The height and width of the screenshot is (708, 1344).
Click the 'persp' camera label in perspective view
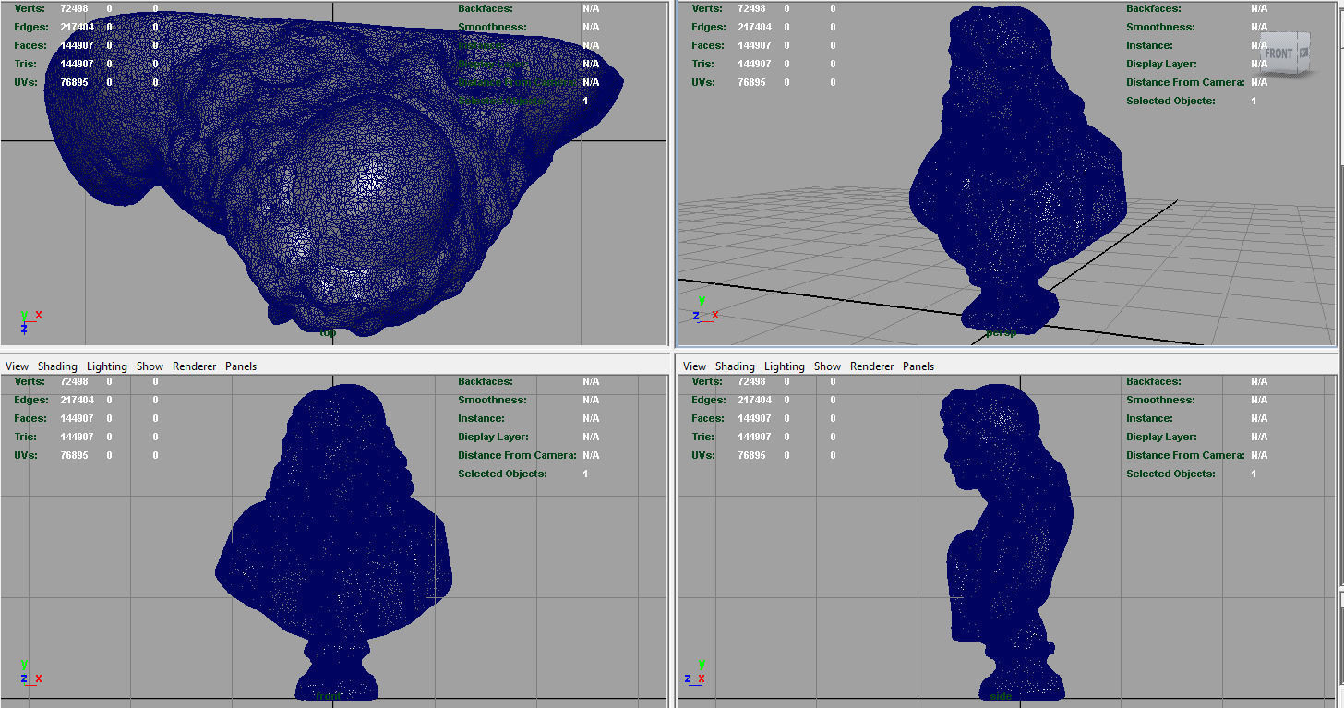[x=1001, y=332]
